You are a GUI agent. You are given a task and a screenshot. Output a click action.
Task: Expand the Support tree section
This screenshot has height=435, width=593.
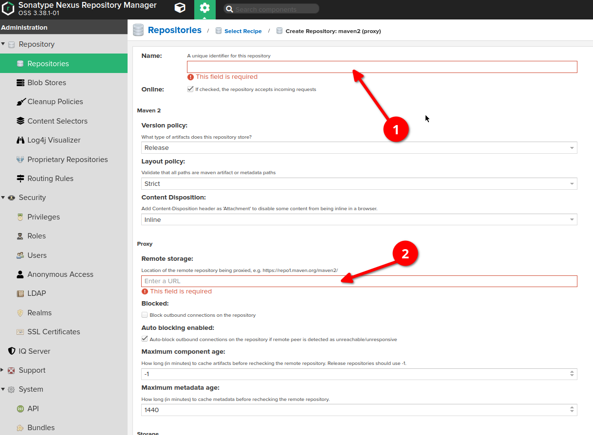[x=3, y=370]
